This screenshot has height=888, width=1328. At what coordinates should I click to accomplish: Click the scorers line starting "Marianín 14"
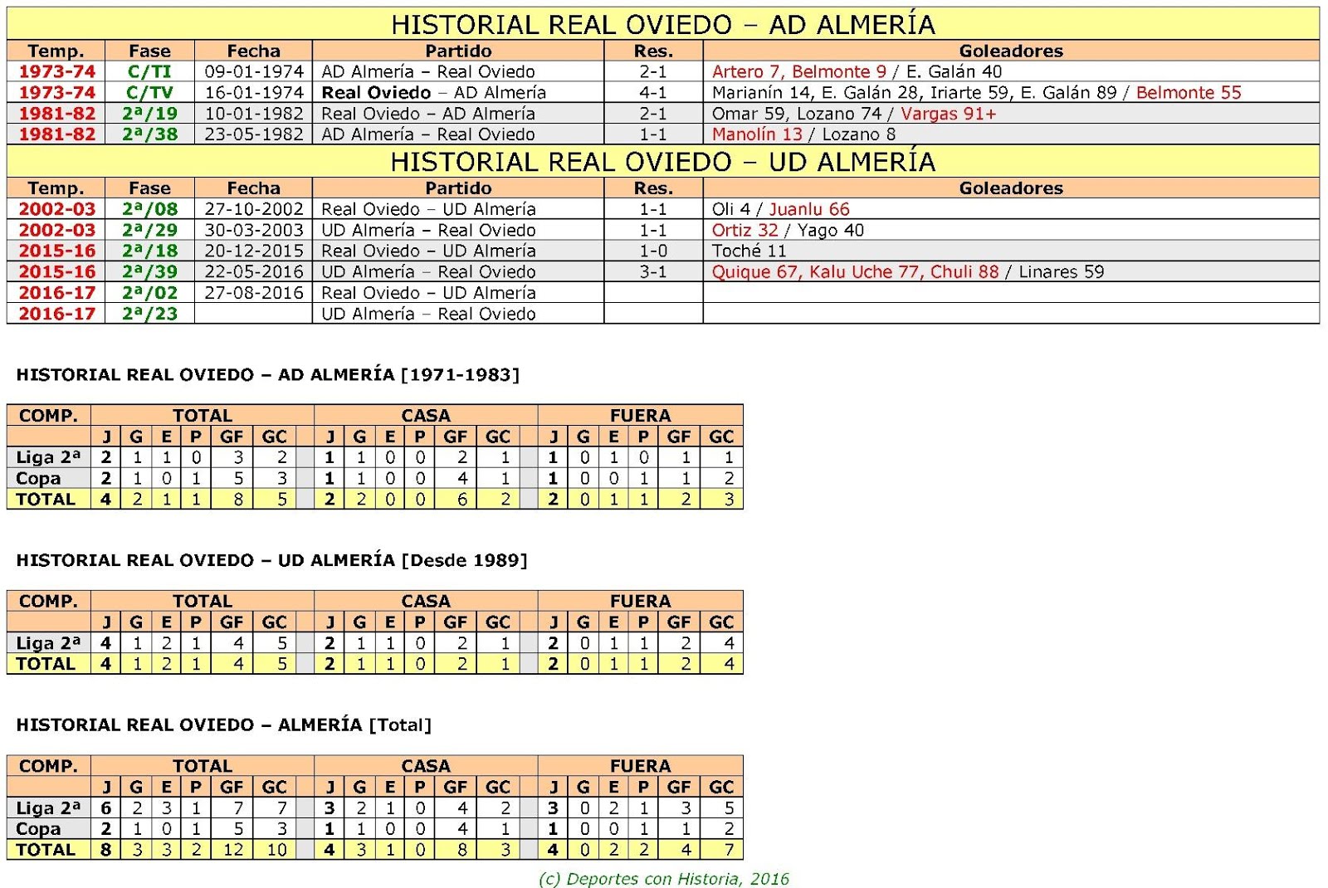pyautogui.click(x=976, y=92)
